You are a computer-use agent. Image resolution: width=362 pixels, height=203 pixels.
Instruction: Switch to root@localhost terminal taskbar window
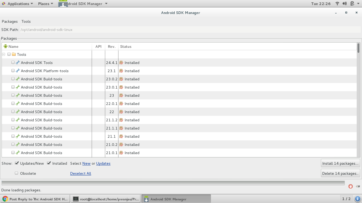(106, 199)
